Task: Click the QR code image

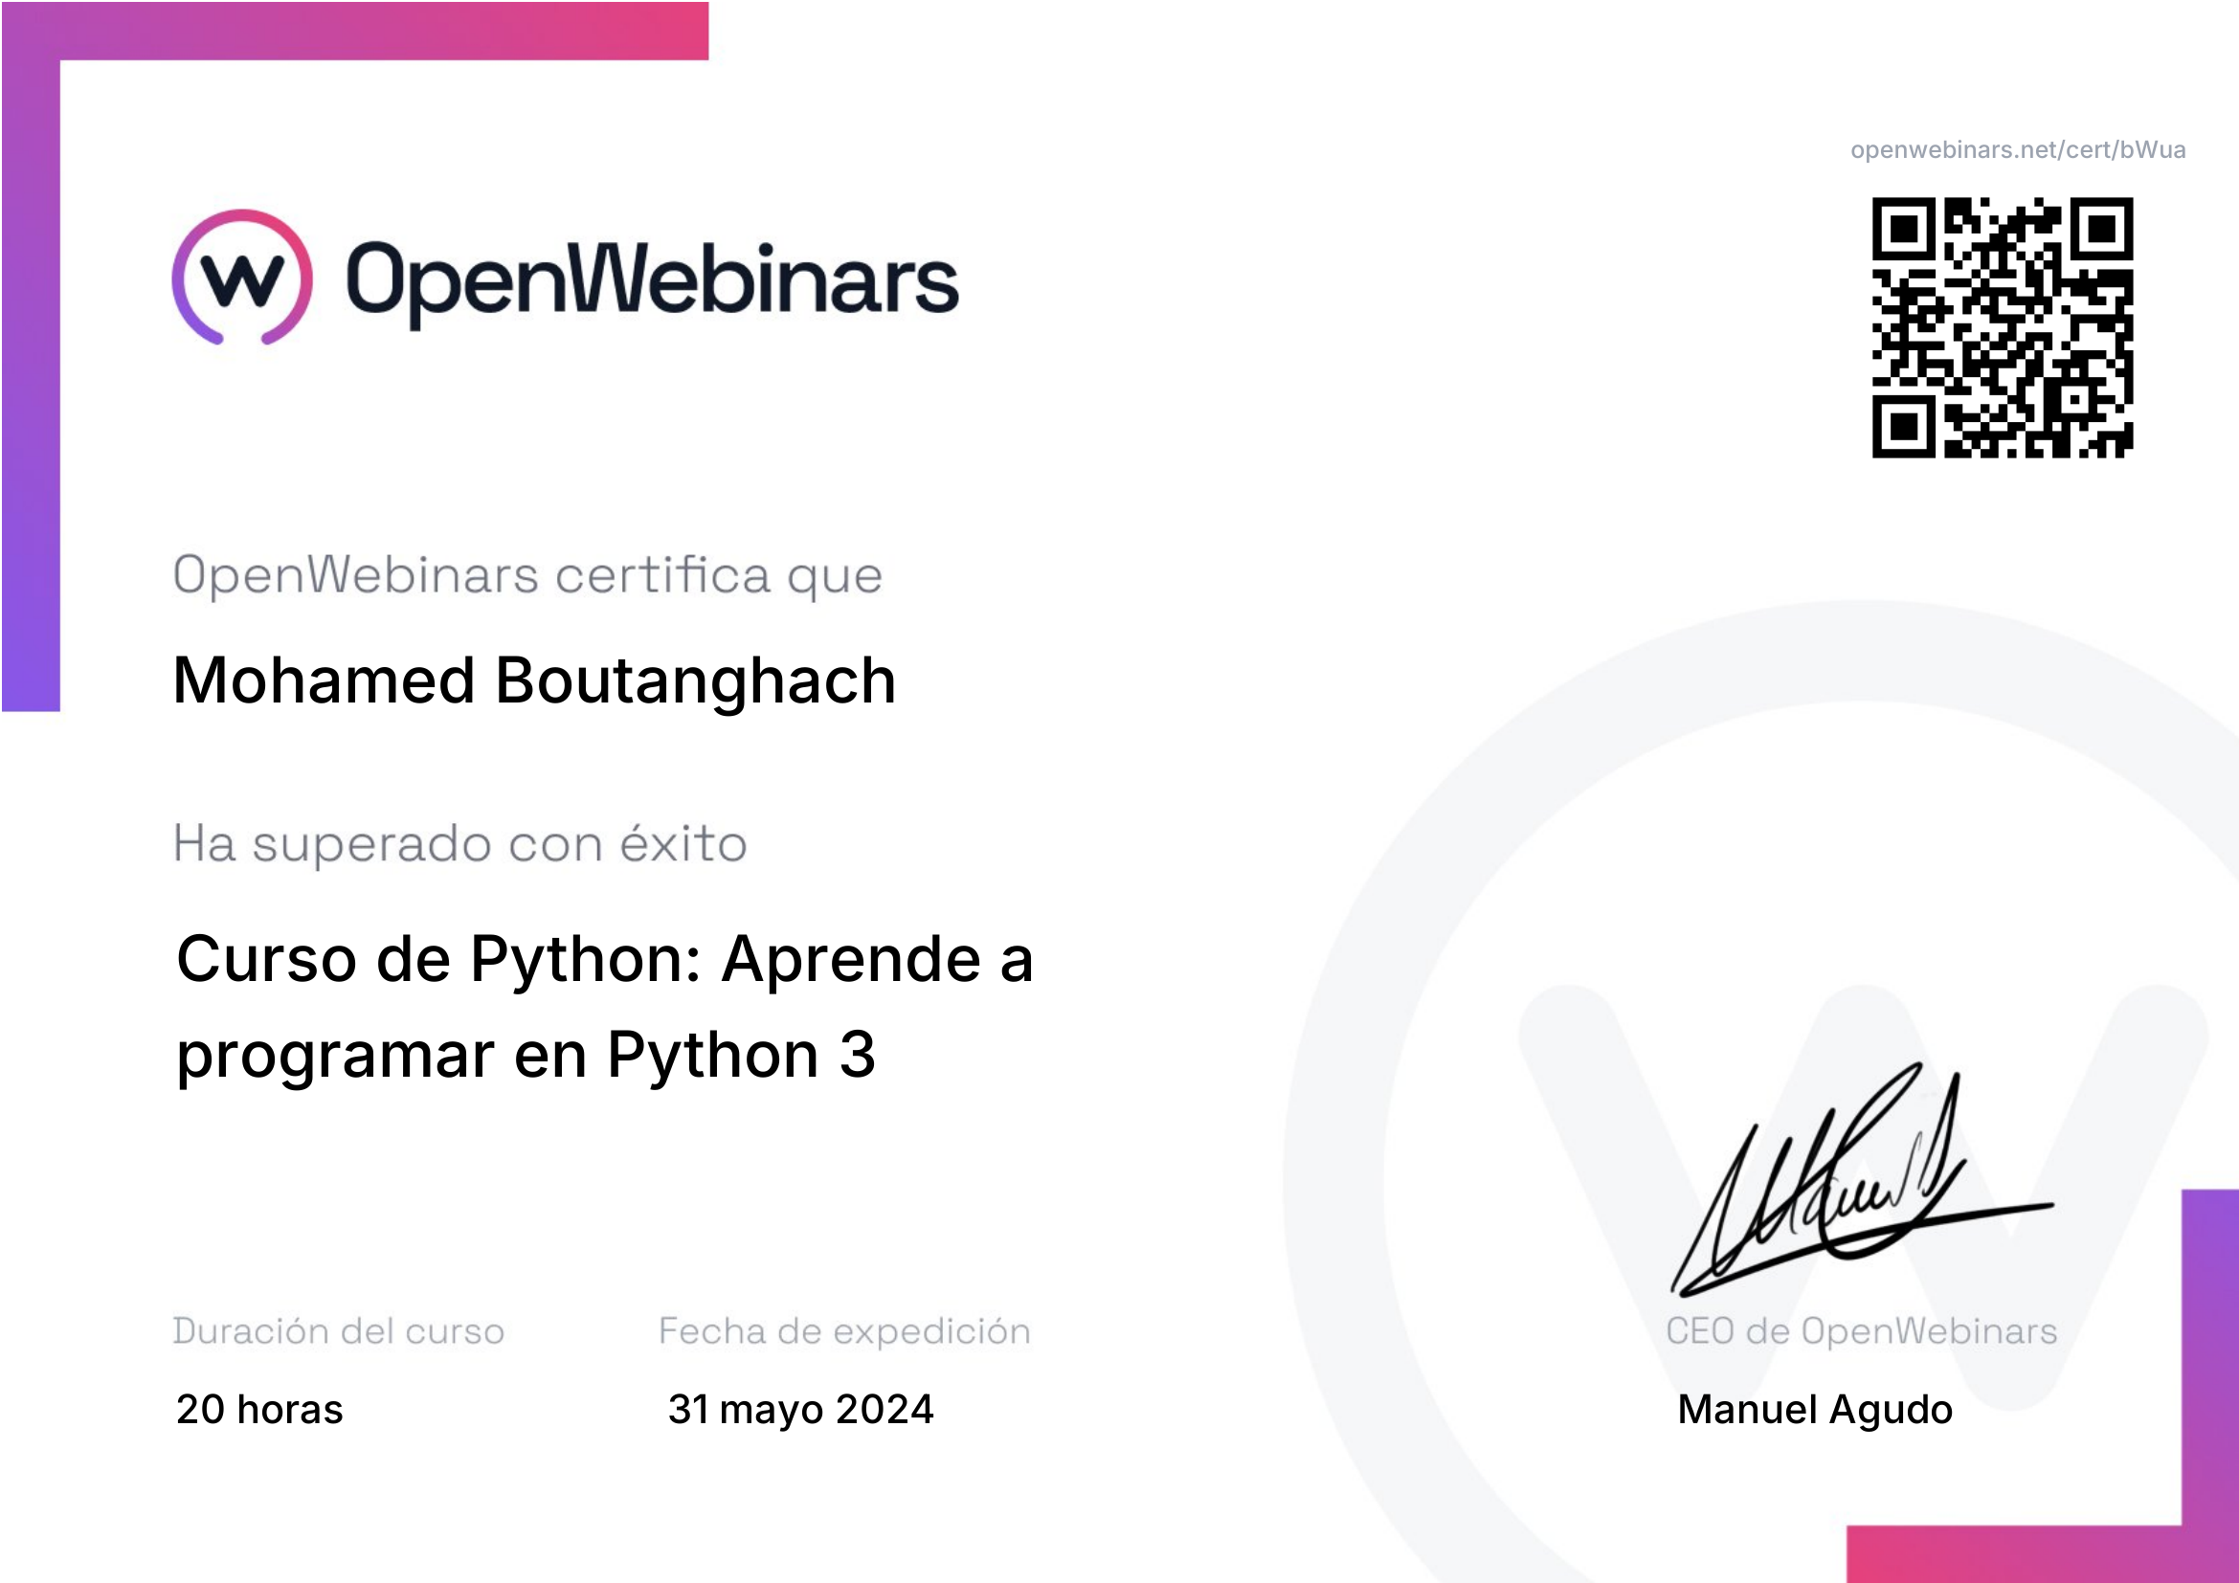Action: pyautogui.click(x=2001, y=327)
